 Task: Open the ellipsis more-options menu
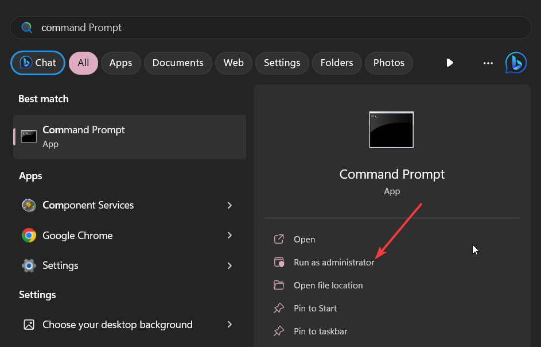tap(488, 63)
